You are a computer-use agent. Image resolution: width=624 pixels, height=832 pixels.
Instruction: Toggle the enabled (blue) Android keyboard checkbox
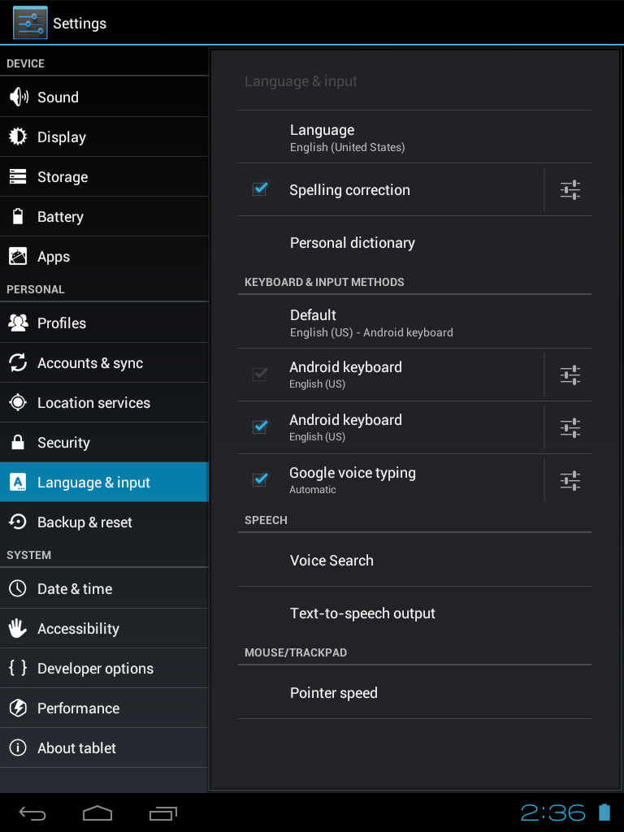[x=260, y=427]
